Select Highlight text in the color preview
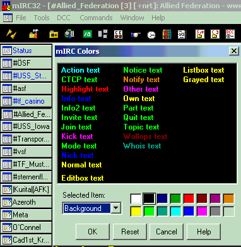The image size is (241, 247). (x=85, y=89)
